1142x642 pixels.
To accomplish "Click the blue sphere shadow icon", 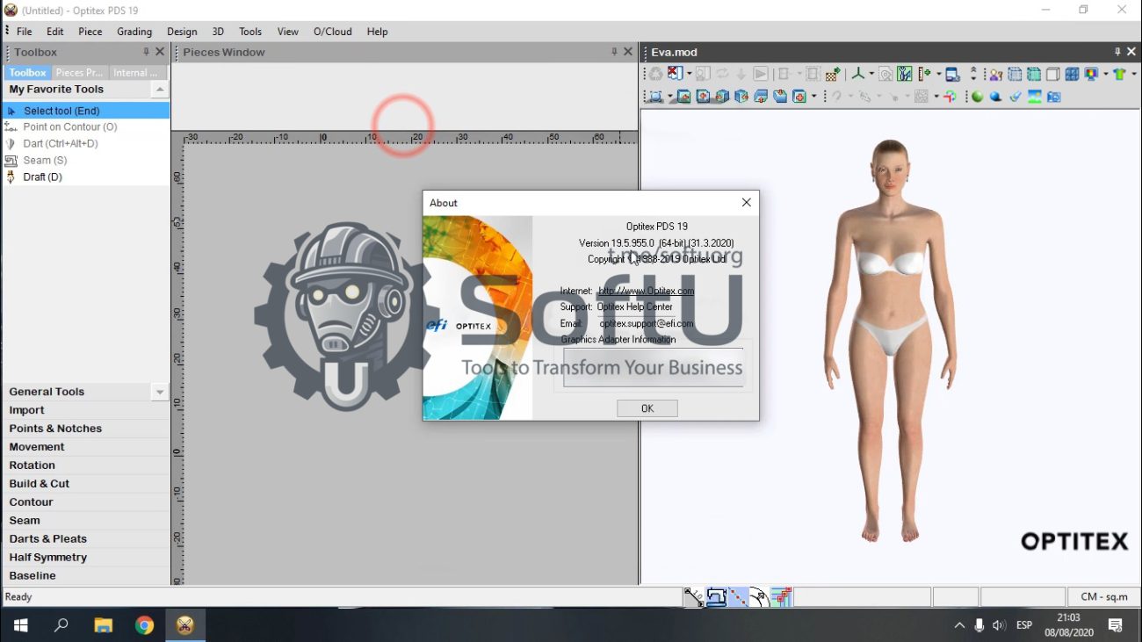I will click(995, 97).
